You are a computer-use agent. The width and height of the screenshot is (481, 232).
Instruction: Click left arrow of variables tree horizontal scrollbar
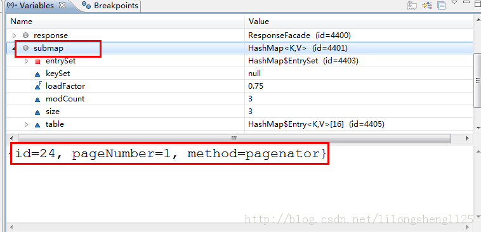click(x=11, y=139)
